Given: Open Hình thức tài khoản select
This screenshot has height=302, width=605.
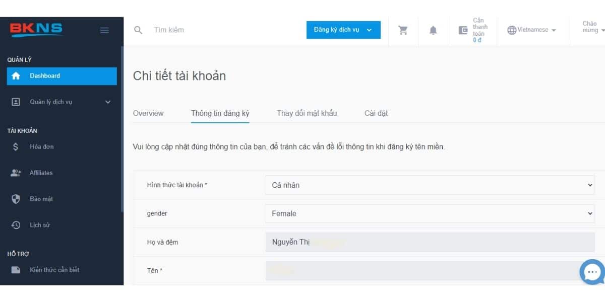Looking at the screenshot, I should (430, 185).
